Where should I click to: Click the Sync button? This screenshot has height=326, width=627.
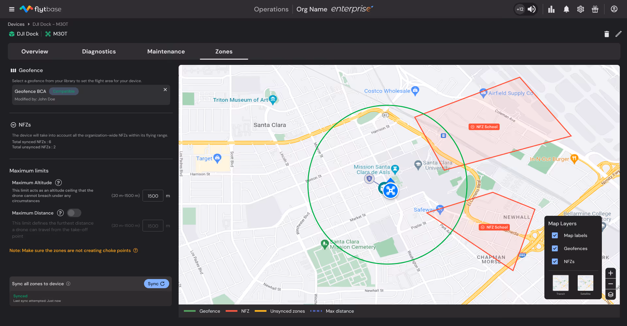(156, 284)
